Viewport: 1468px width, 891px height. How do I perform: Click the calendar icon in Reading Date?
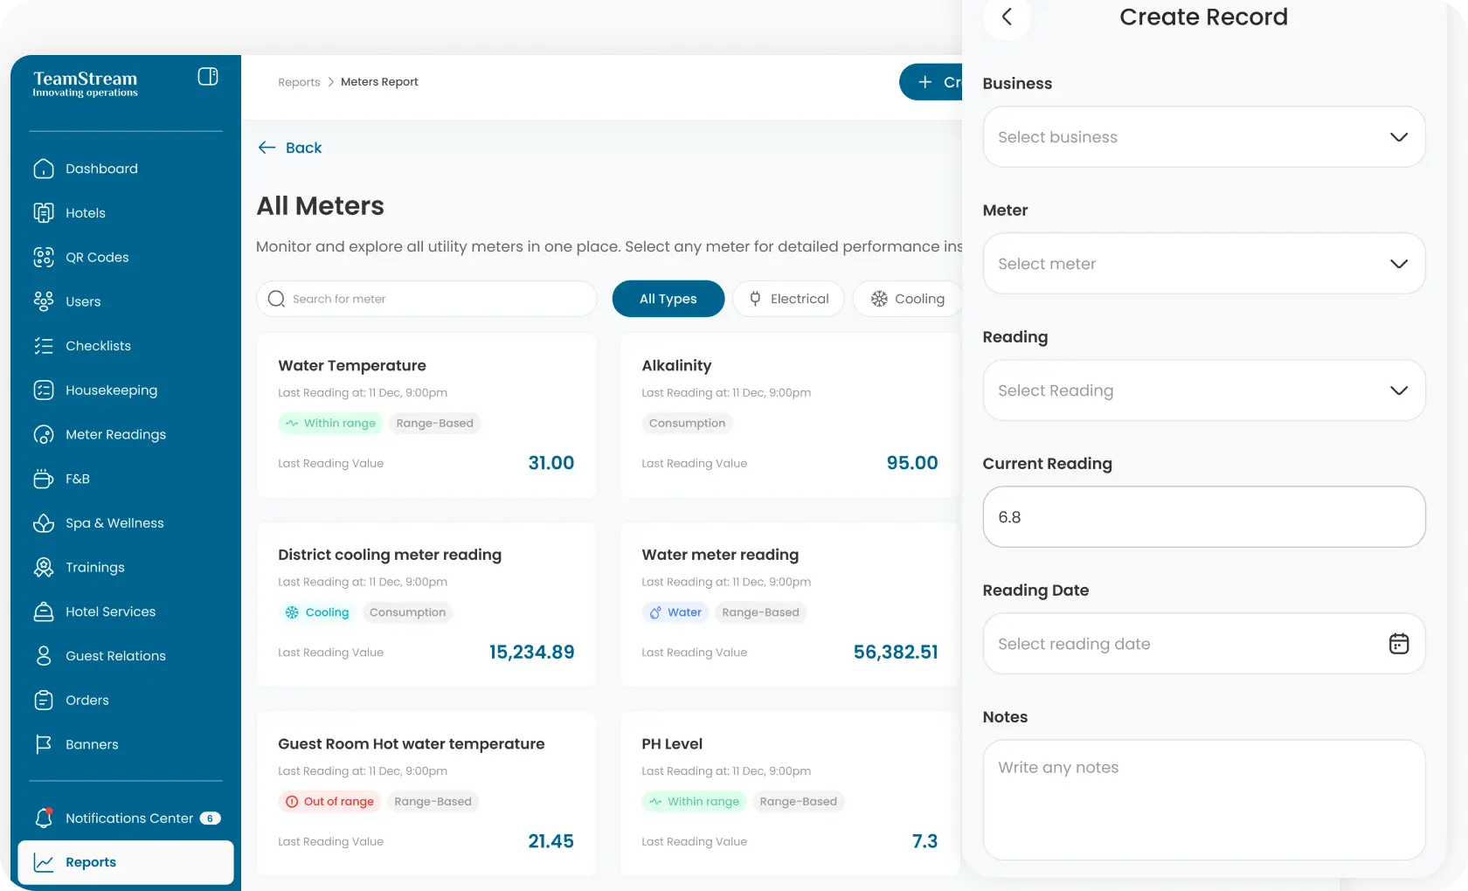1398,644
